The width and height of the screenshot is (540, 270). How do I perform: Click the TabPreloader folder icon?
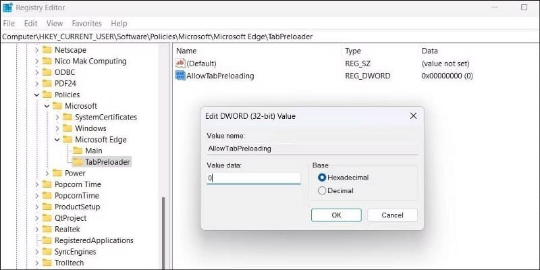(x=78, y=162)
